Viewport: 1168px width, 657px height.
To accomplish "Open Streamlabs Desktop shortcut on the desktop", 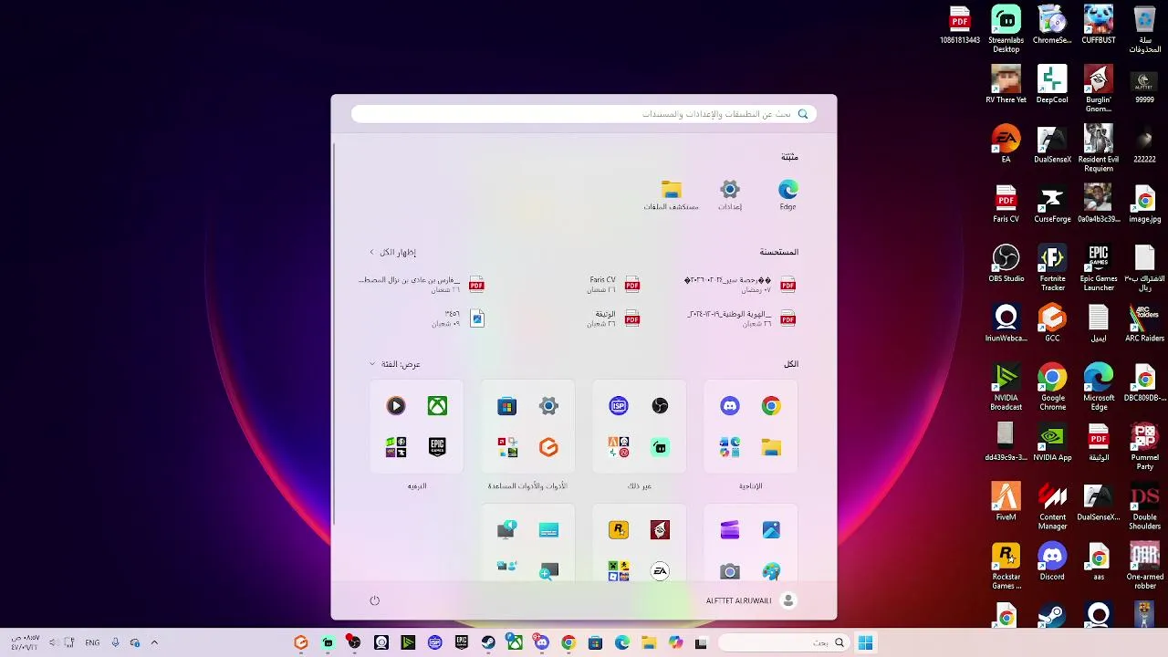I will coord(1006,29).
